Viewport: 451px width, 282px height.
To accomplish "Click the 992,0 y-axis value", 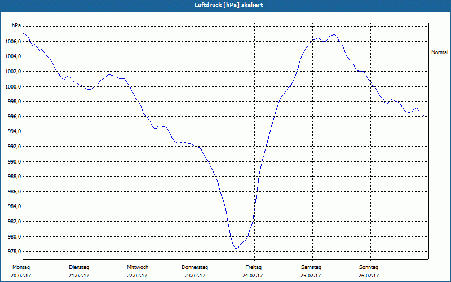I will click(14, 147).
